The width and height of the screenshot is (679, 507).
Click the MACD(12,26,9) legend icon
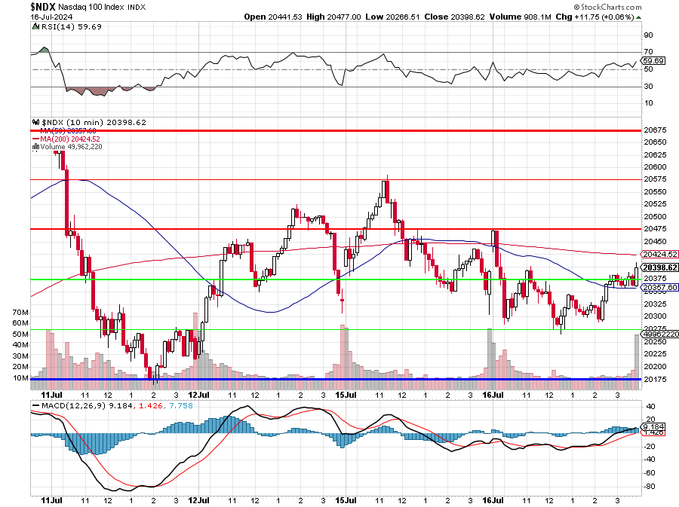click(x=35, y=408)
